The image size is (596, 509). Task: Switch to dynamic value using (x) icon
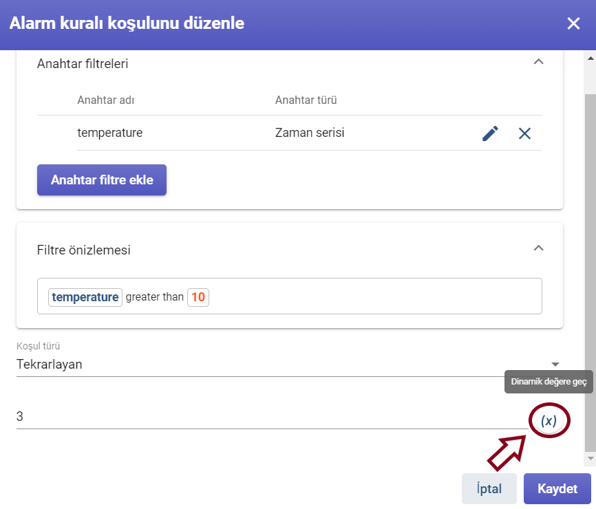pos(549,420)
